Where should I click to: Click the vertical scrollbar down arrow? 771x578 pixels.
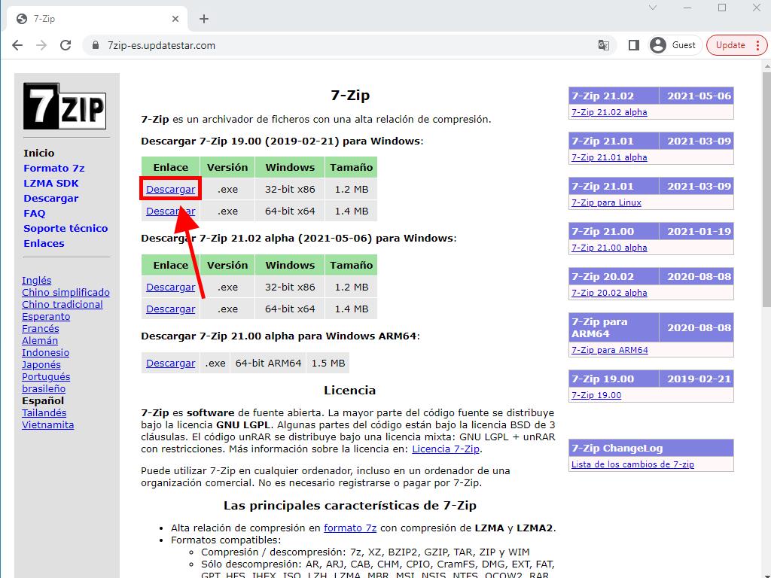(x=765, y=571)
